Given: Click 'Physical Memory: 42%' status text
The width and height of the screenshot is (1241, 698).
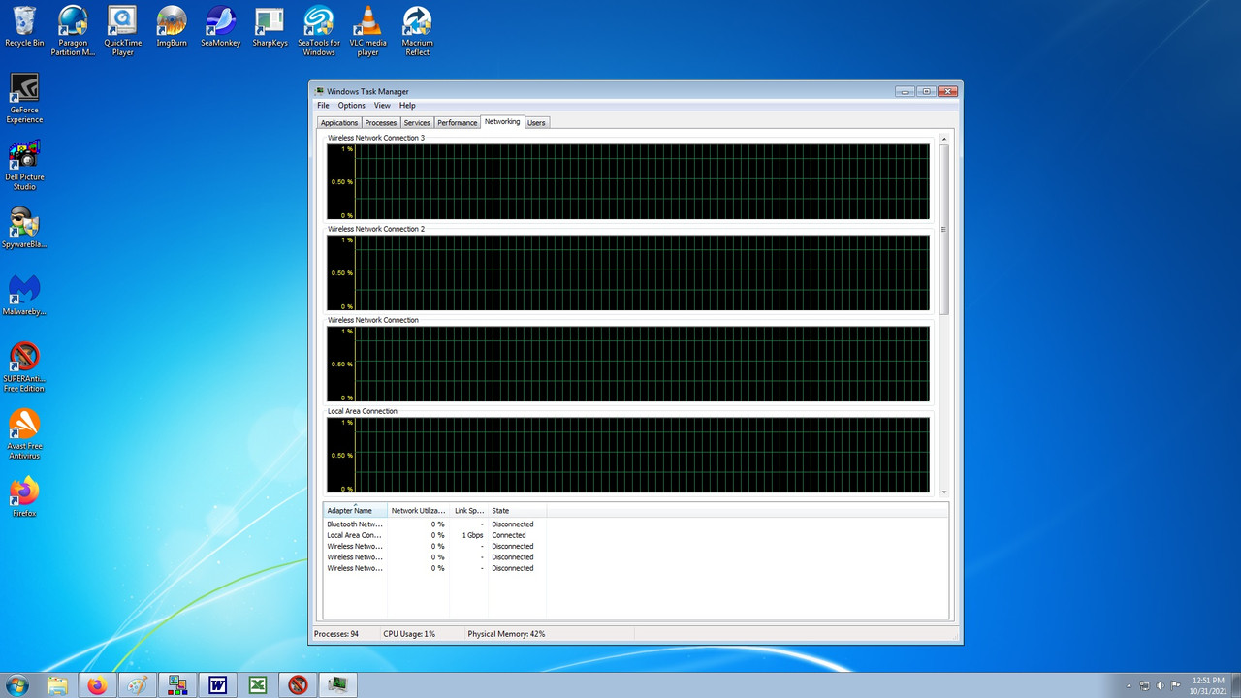Looking at the screenshot, I should [x=506, y=634].
